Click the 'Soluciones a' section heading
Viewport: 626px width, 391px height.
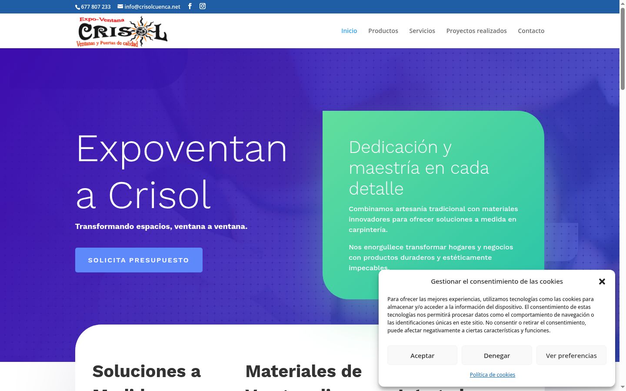click(147, 371)
